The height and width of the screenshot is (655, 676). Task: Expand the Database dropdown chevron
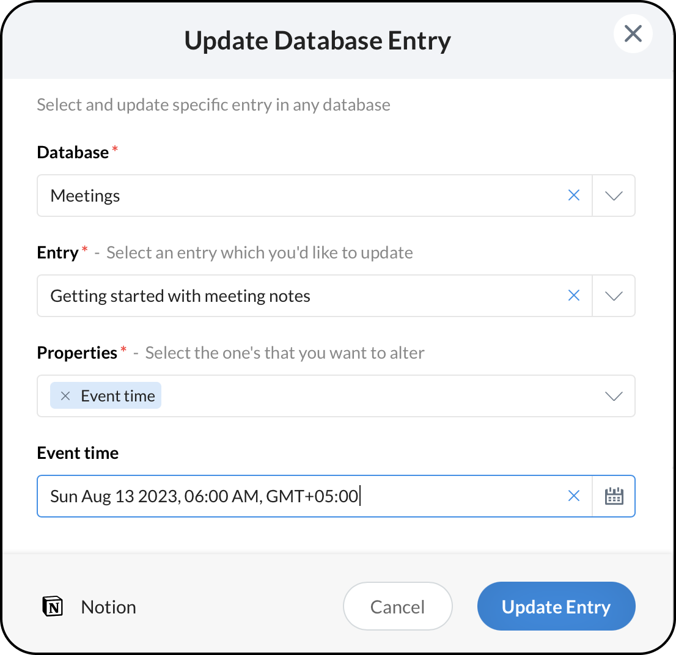[x=613, y=196]
